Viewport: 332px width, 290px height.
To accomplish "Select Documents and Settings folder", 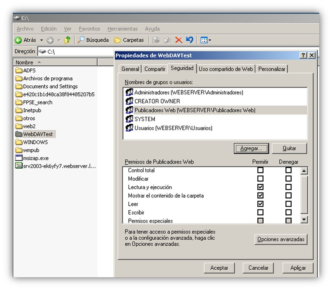I will click(47, 86).
